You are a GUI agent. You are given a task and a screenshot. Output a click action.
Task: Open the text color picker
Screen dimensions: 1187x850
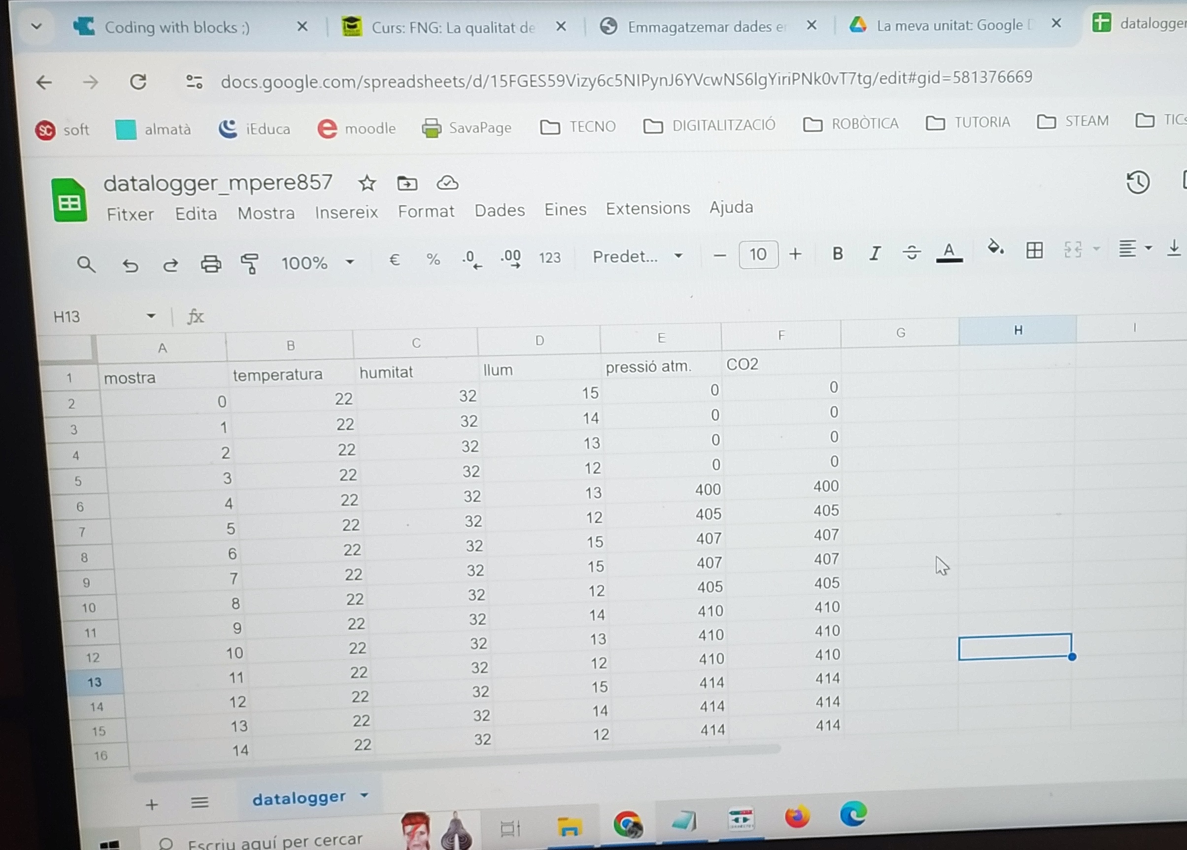click(949, 252)
